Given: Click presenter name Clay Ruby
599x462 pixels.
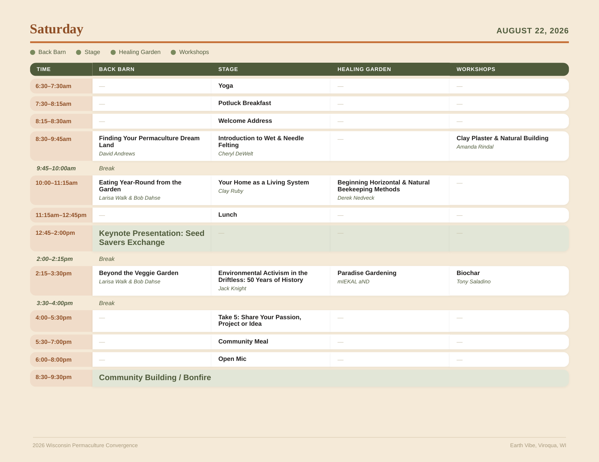Looking at the screenshot, I should (x=231, y=191).
